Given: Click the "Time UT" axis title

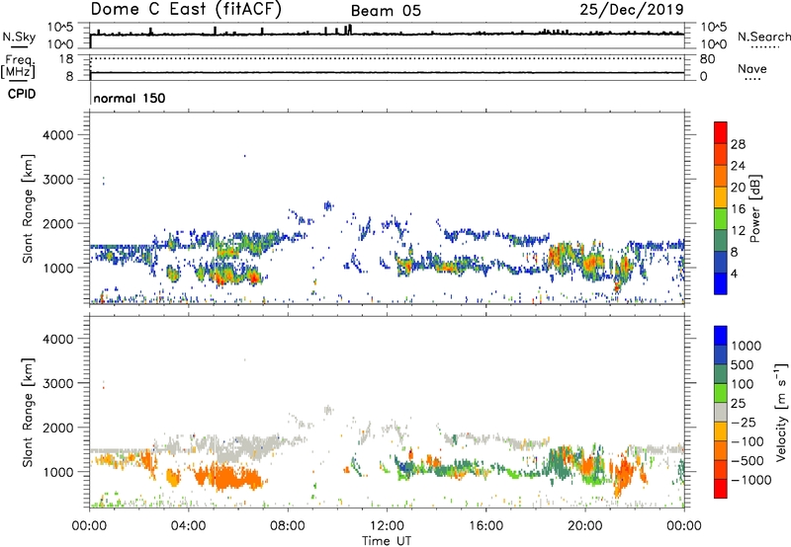Looking at the screenshot, I should tap(387, 541).
